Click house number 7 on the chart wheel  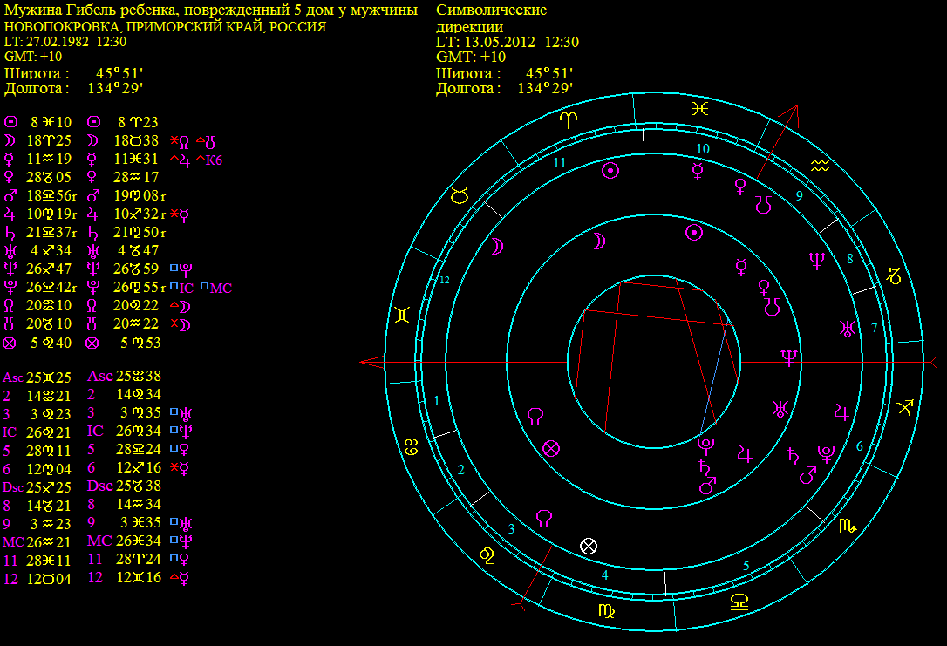(x=874, y=328)
